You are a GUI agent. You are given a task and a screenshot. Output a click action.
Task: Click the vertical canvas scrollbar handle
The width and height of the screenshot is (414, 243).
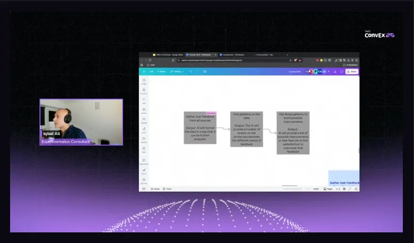pyautogui.click(x=359, y=150)
